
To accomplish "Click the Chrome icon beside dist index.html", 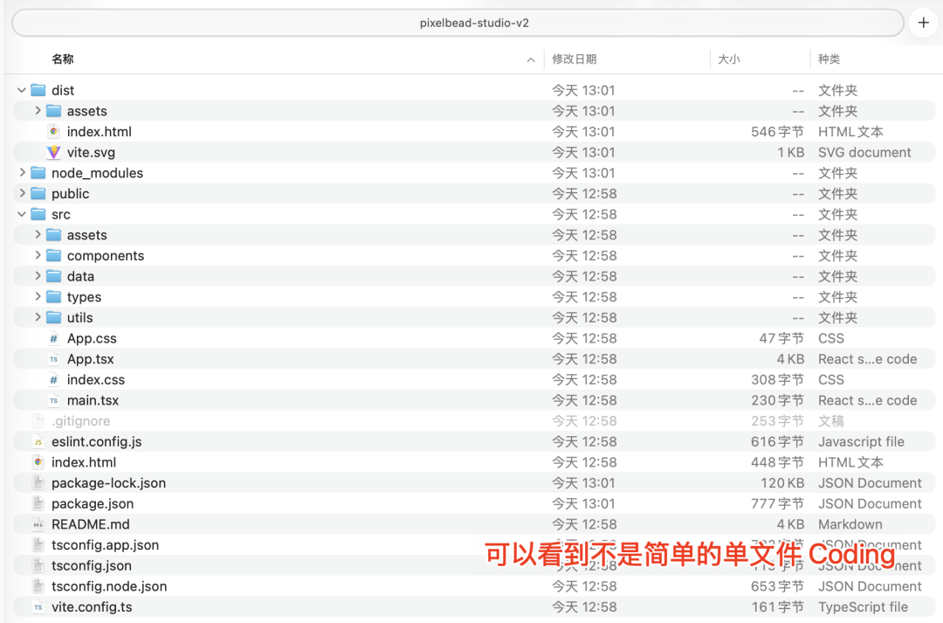I will click(x=53, y=132).
